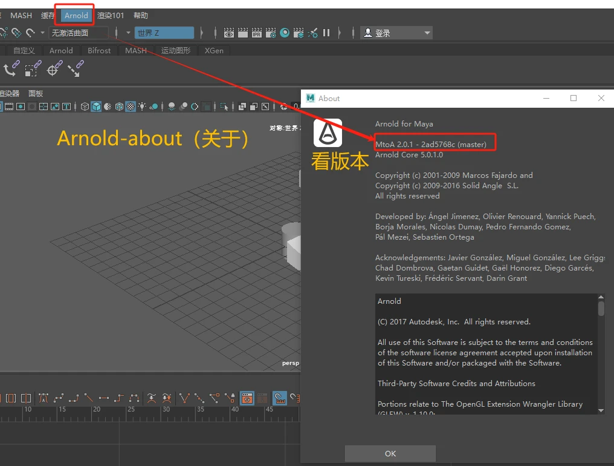The height and width of the screenshot is (466, 614).
Task: Toggle film gate icon in viewport toolbar
Action: tap(9, 107)
